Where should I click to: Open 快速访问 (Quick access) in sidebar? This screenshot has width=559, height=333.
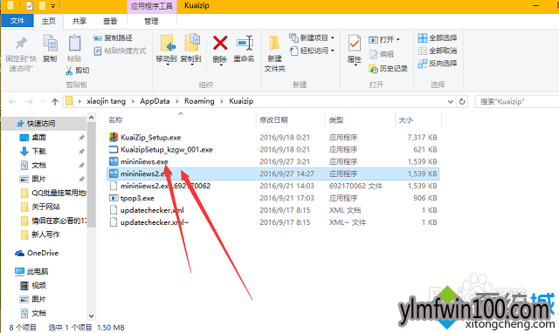pos(41,124)
